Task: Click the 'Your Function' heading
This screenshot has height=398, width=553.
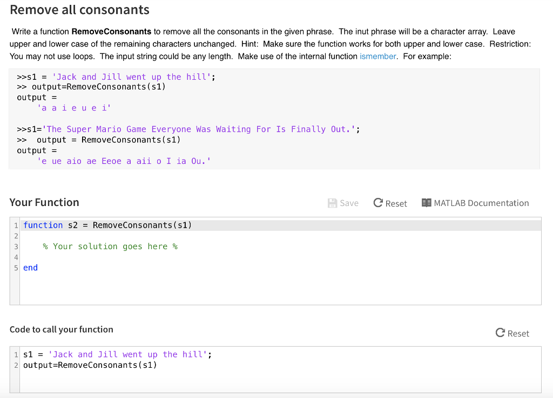Action: coord(44,202)
